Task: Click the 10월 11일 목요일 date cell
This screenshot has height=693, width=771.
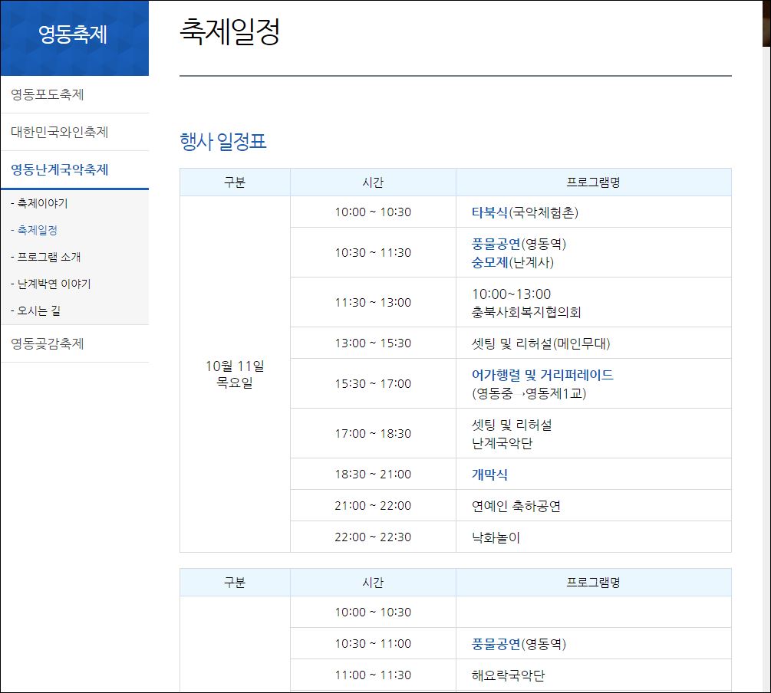Action: (x=235, y=375)
